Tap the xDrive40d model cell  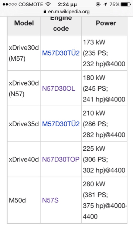point(24,159)
